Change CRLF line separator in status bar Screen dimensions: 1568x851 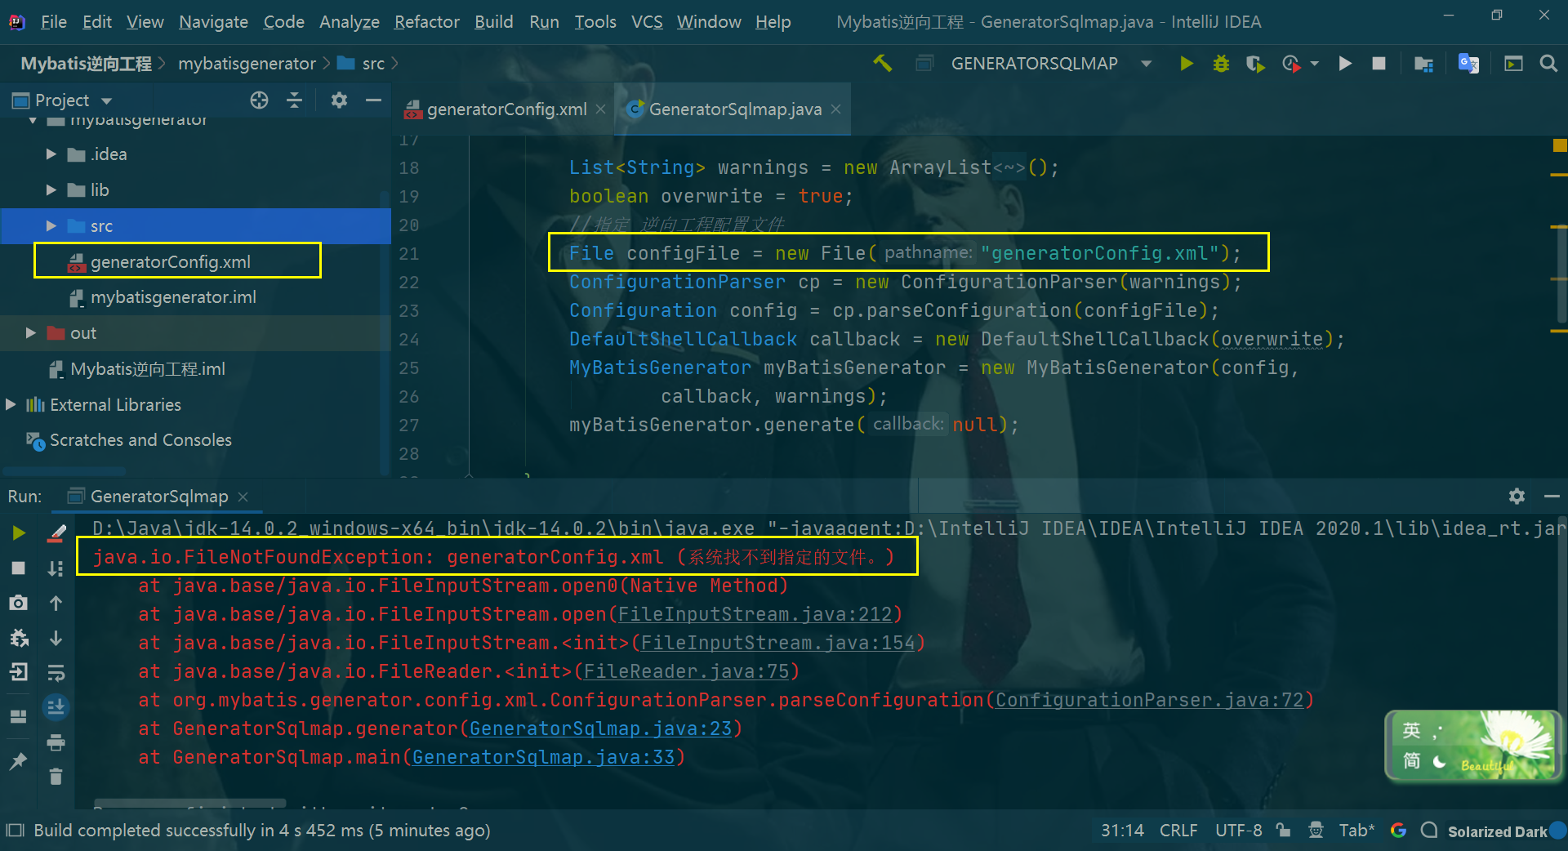click(x=1178, y=831)
